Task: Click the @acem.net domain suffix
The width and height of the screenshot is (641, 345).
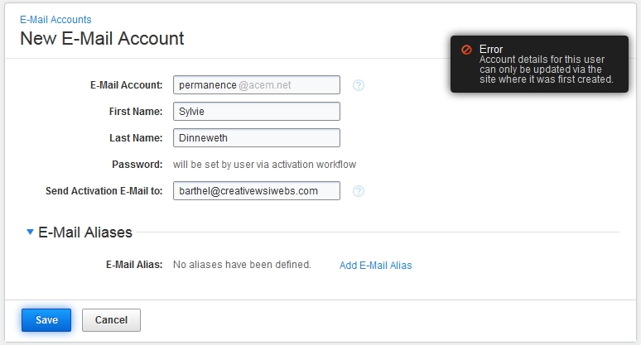Action: point(264,85)
